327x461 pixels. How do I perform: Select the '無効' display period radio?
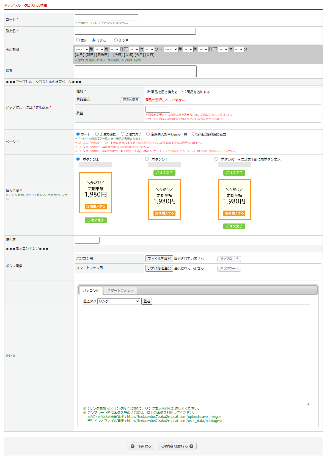pos(78,40)
